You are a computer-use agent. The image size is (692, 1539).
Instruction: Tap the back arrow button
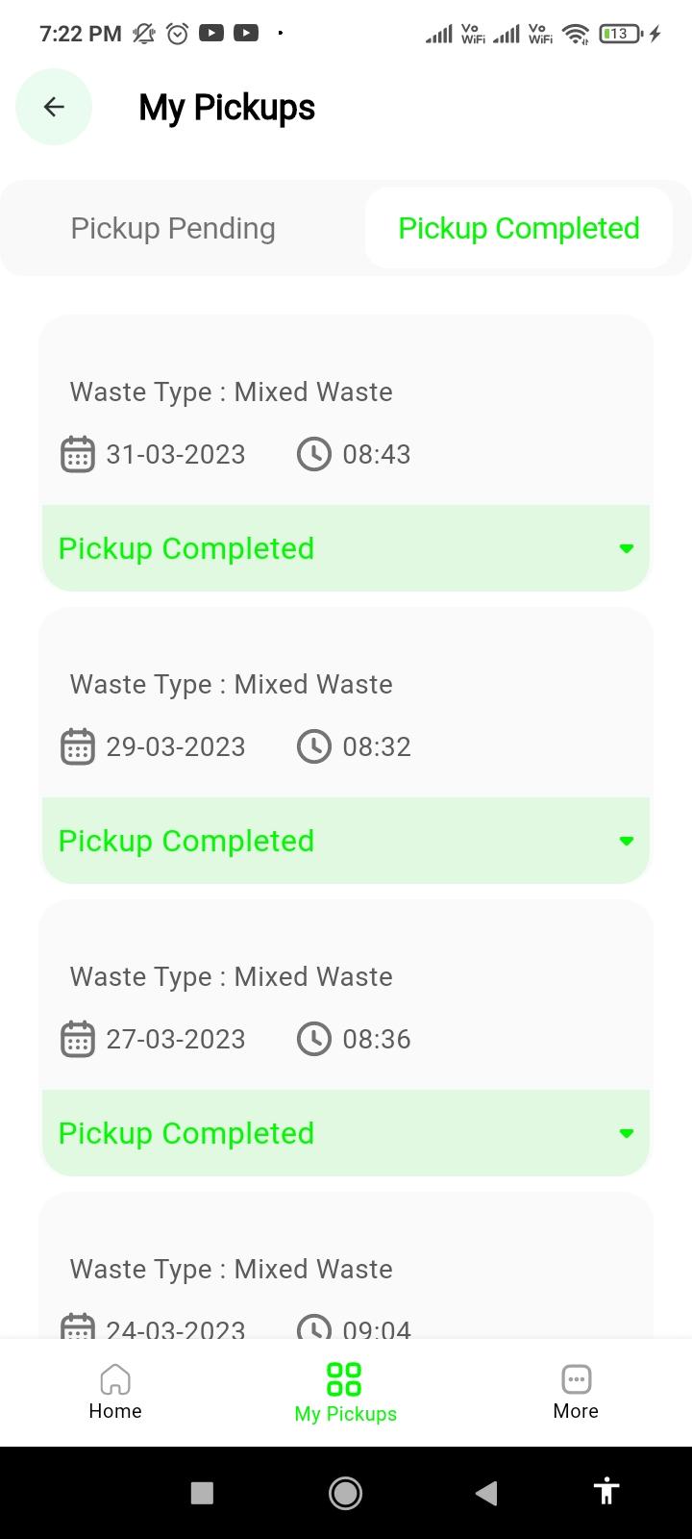(54, 107)
